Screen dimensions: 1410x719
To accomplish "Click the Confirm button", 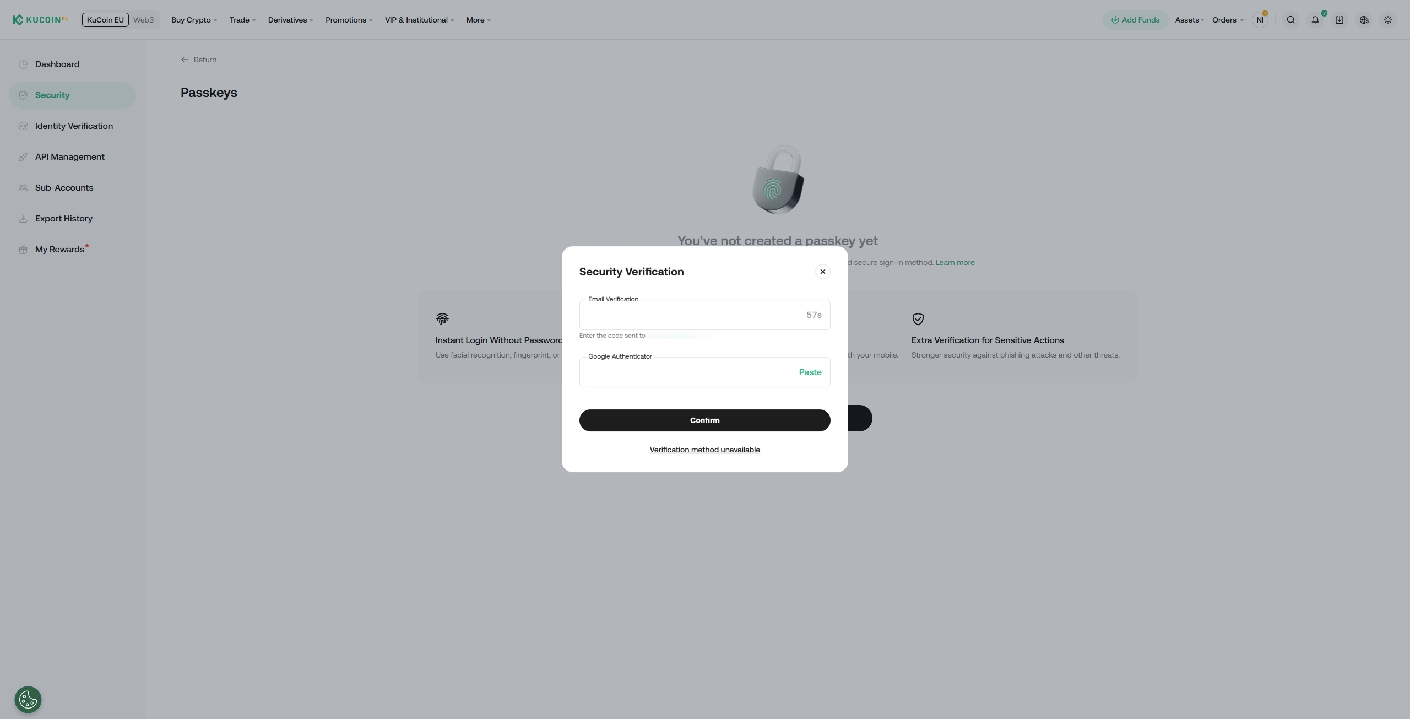I will pos(705,420).
